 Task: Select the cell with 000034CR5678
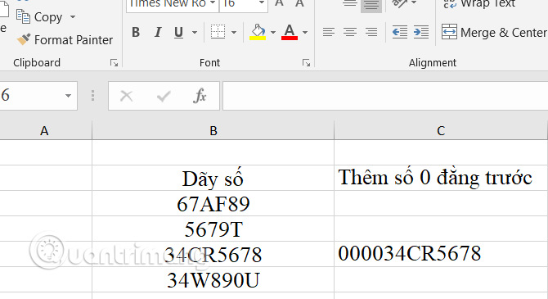point(441,254)
